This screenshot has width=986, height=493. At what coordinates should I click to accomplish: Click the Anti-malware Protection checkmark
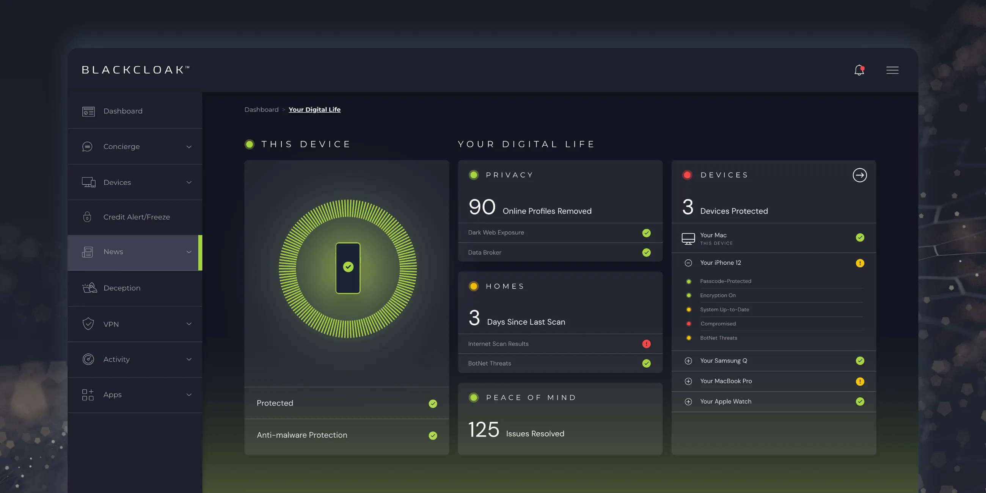click(x=433, y=435)
